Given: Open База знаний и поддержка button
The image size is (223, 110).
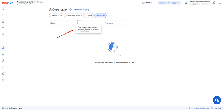Looking at the screenshot, I should (169, 3).
